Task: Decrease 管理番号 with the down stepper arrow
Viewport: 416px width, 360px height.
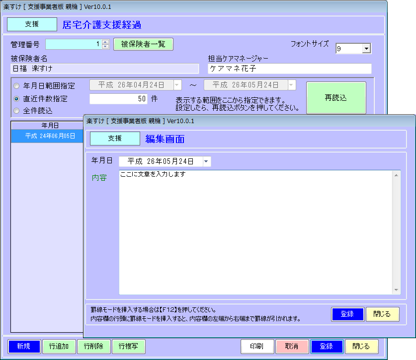Action: 105,46
